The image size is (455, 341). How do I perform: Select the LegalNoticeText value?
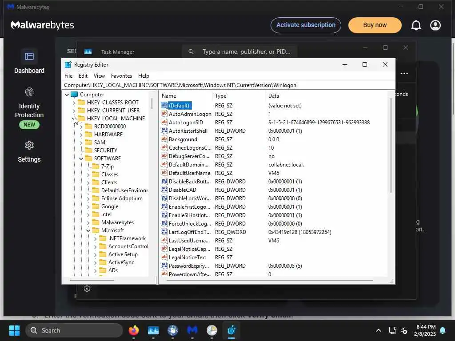pos(188,258)
